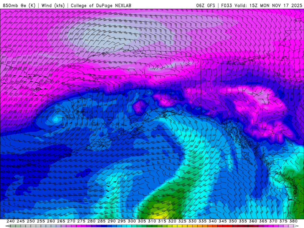Click the "06Z GFS" model run label
Screen dimensions: 304x228
click(x=206, y=5)
